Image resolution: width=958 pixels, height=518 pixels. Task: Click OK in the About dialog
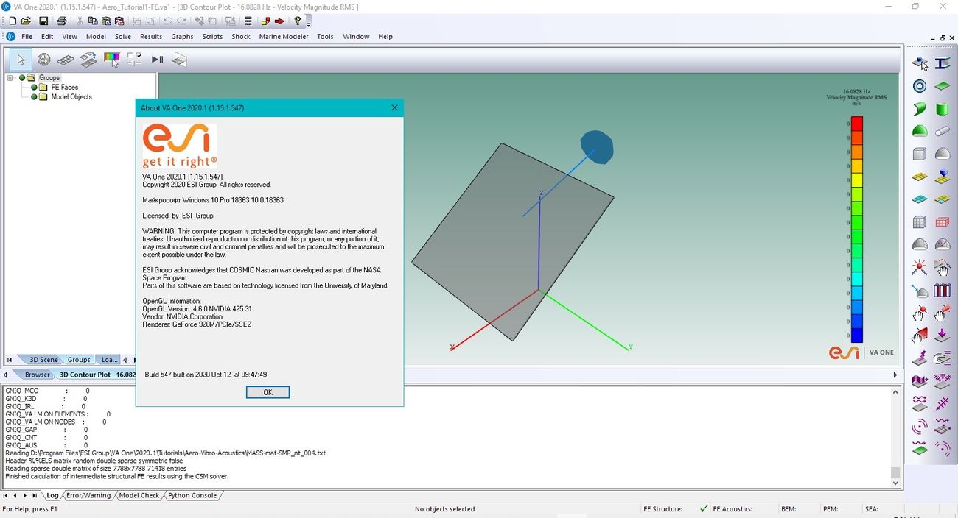click(x=268, y=392)
